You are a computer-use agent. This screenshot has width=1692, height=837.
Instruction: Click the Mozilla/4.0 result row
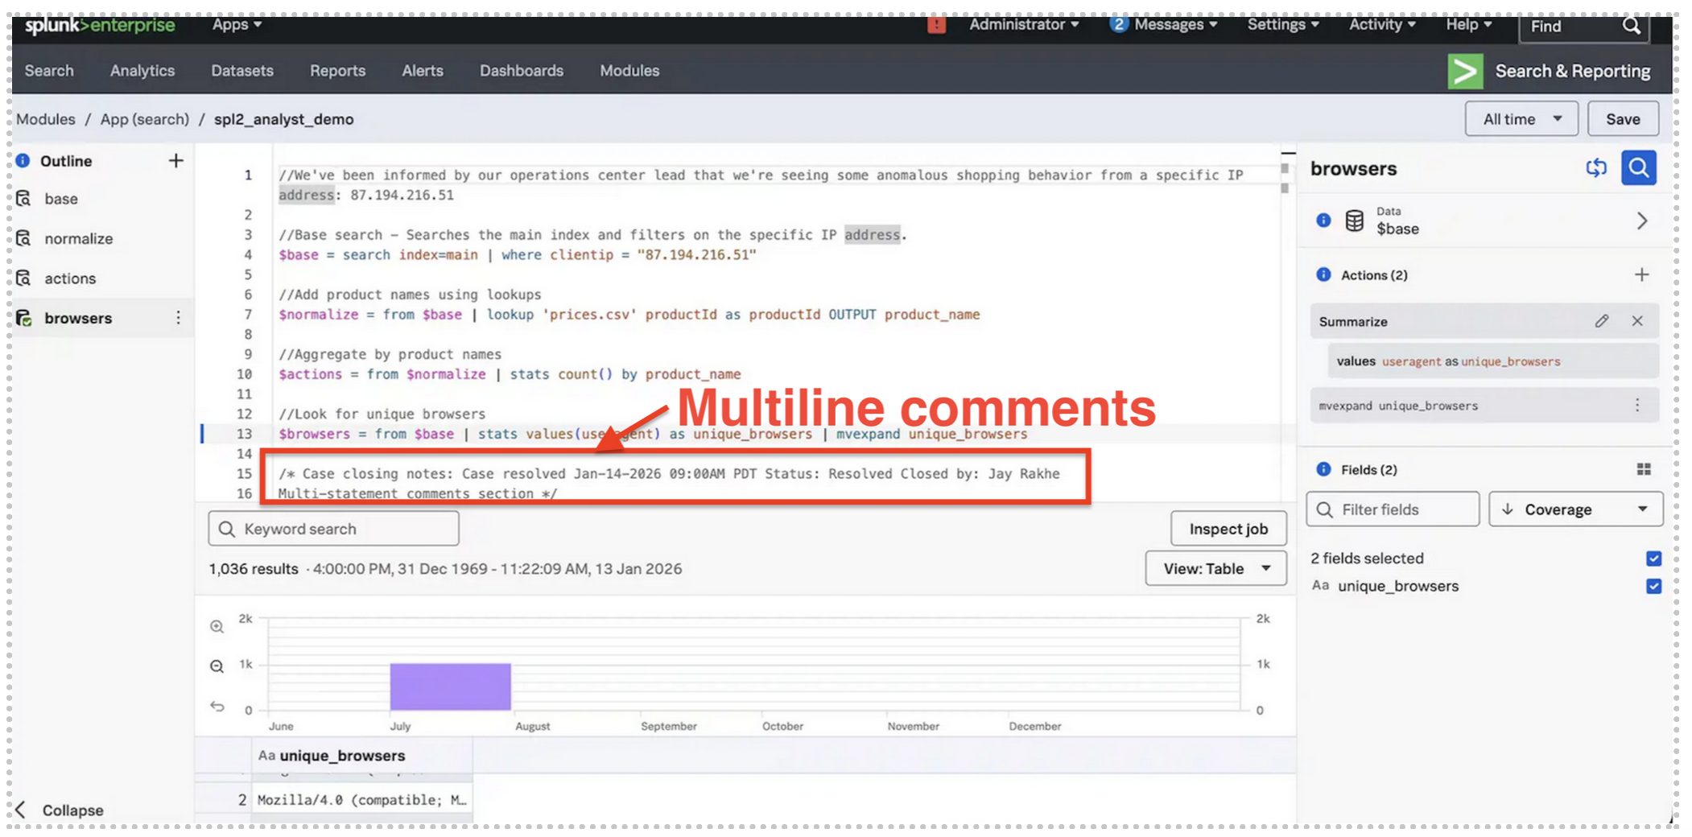pyautogui.click(x=361, y=799)
